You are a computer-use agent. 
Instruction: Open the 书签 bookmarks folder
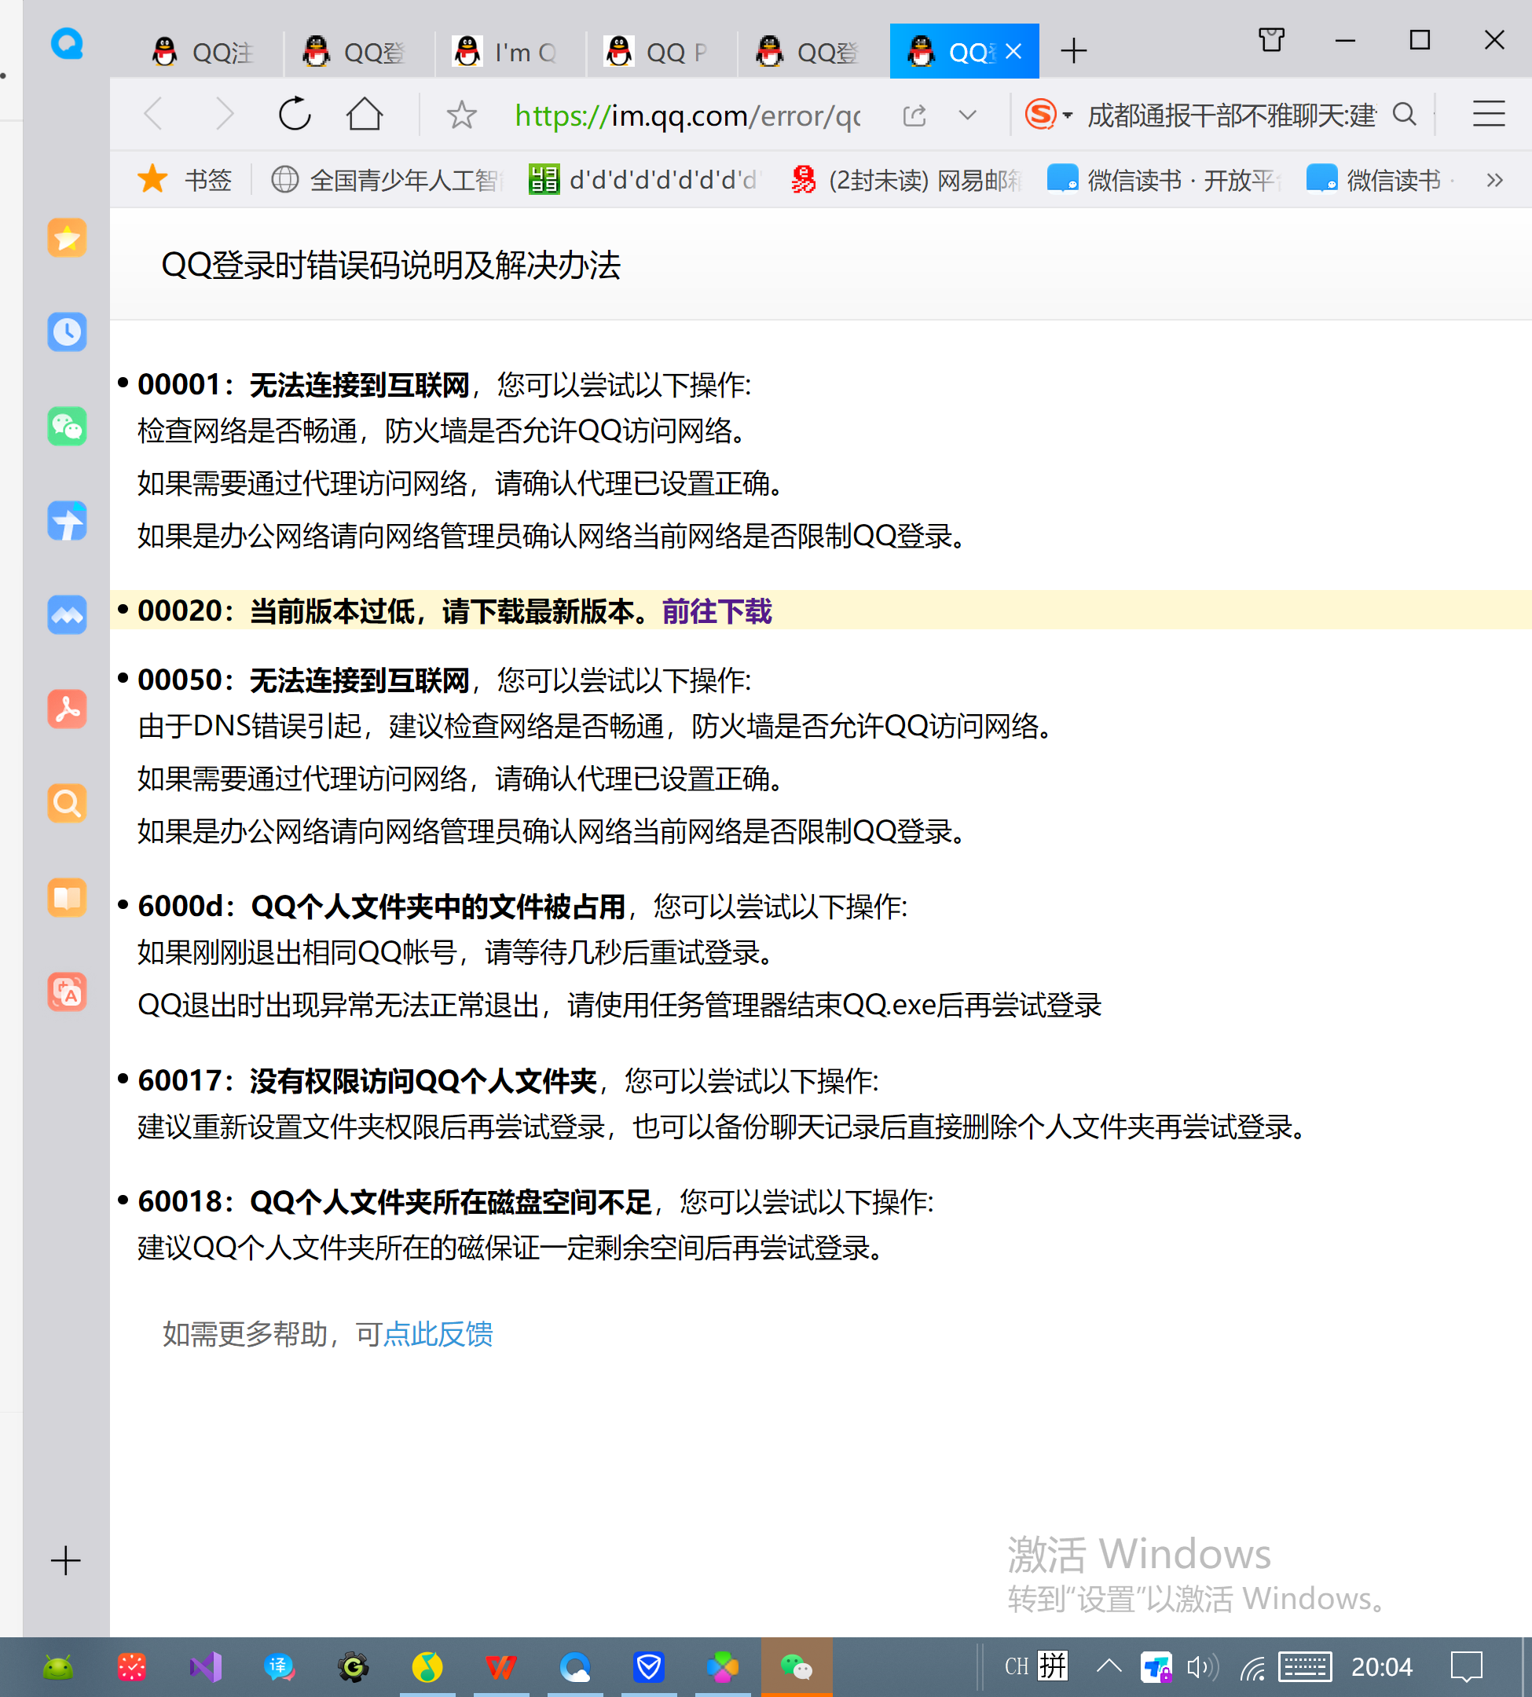coord(185,180)
